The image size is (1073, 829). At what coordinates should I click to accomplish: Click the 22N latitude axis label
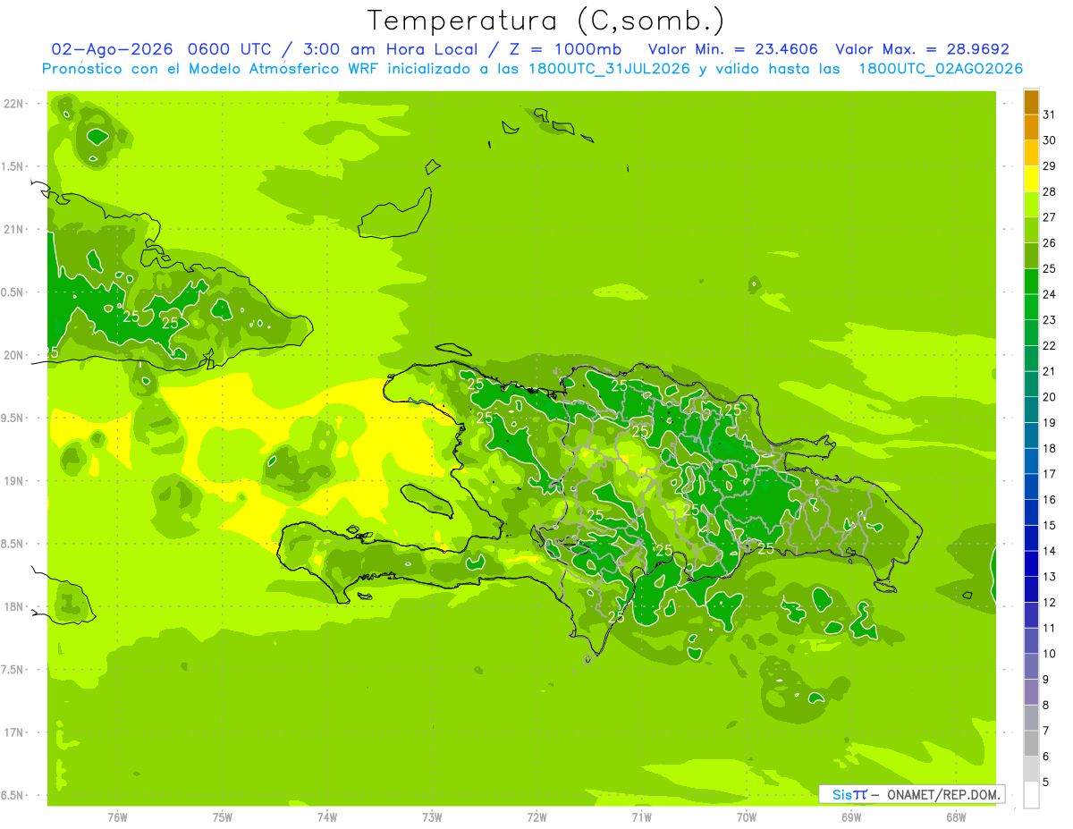click(15, 104)
